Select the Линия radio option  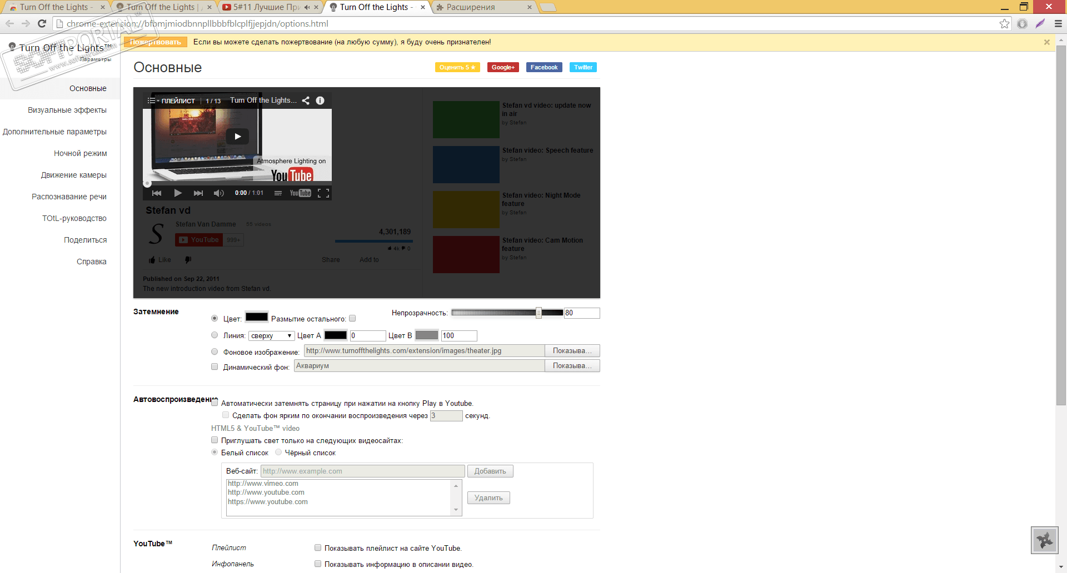215,335
